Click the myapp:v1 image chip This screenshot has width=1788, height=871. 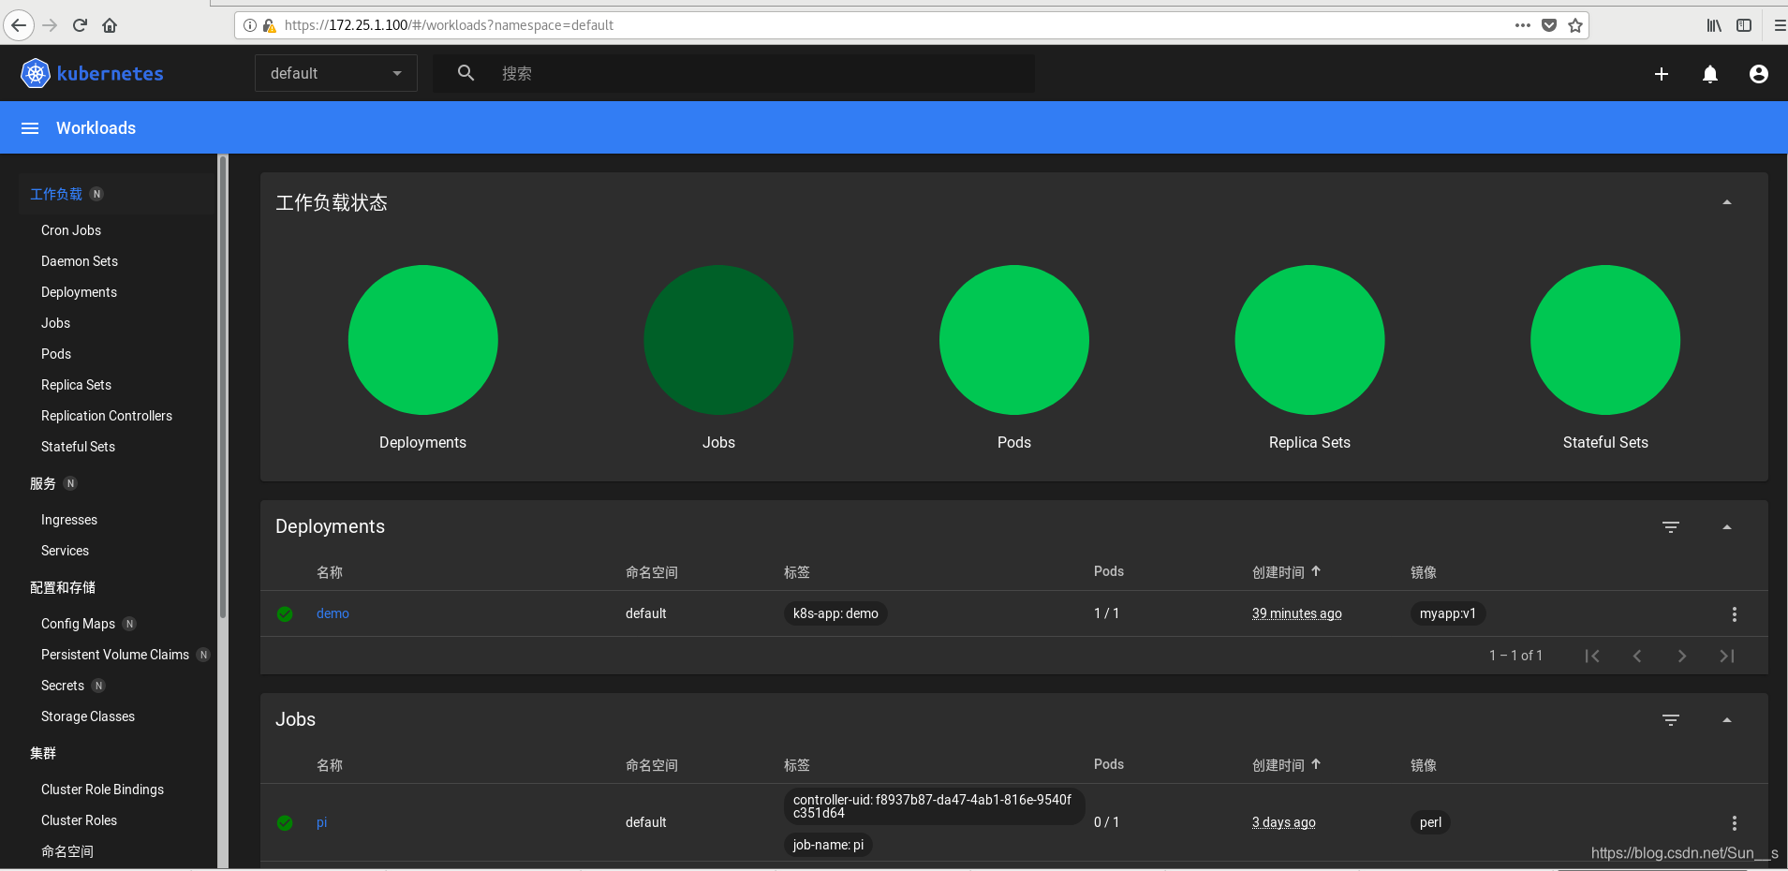[1447, 613]
